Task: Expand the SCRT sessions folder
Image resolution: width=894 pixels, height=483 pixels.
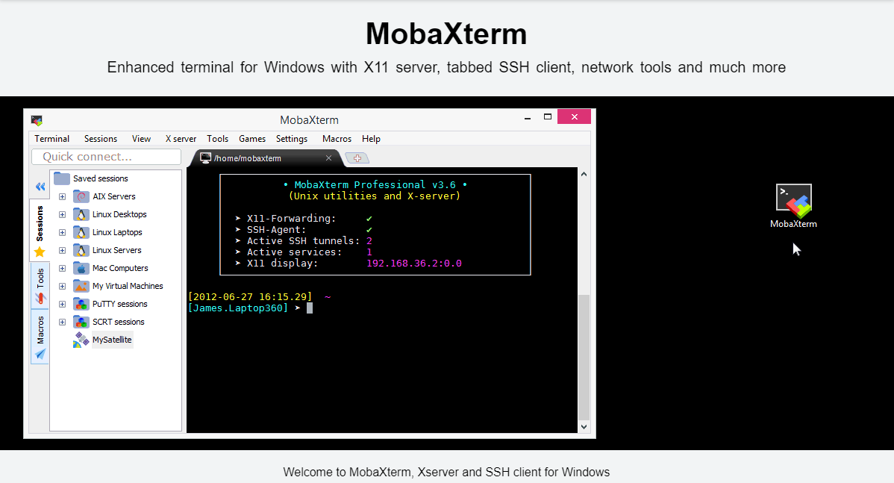Action: tap(62, 322)
